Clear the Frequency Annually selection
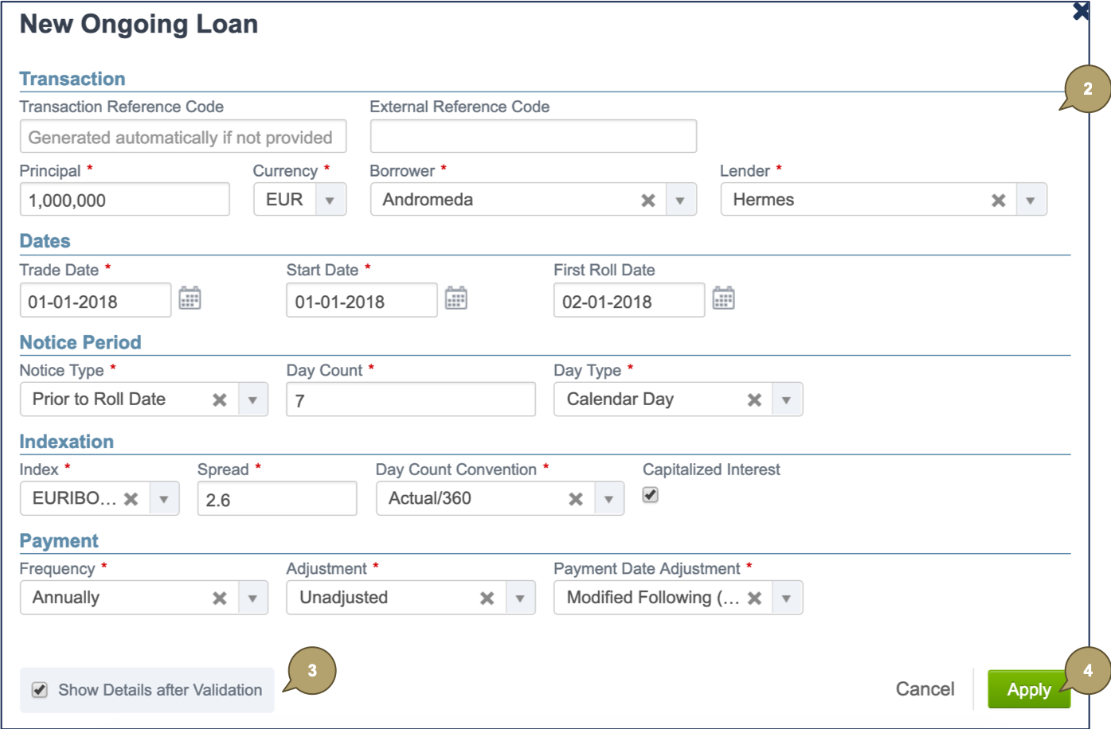The image size is (1111, 729). 220,597
